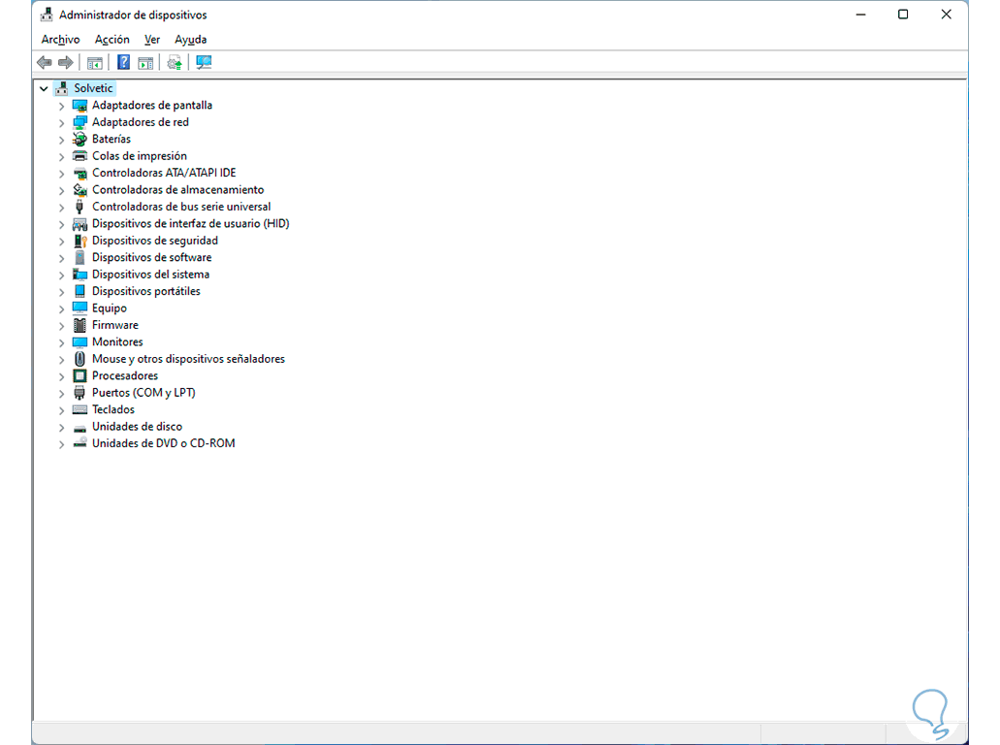Image resolution: width=1000 pixels, height=745 pixels.
Task: Click the Forward arrow toolbar icon
Action: coord(66,62)
